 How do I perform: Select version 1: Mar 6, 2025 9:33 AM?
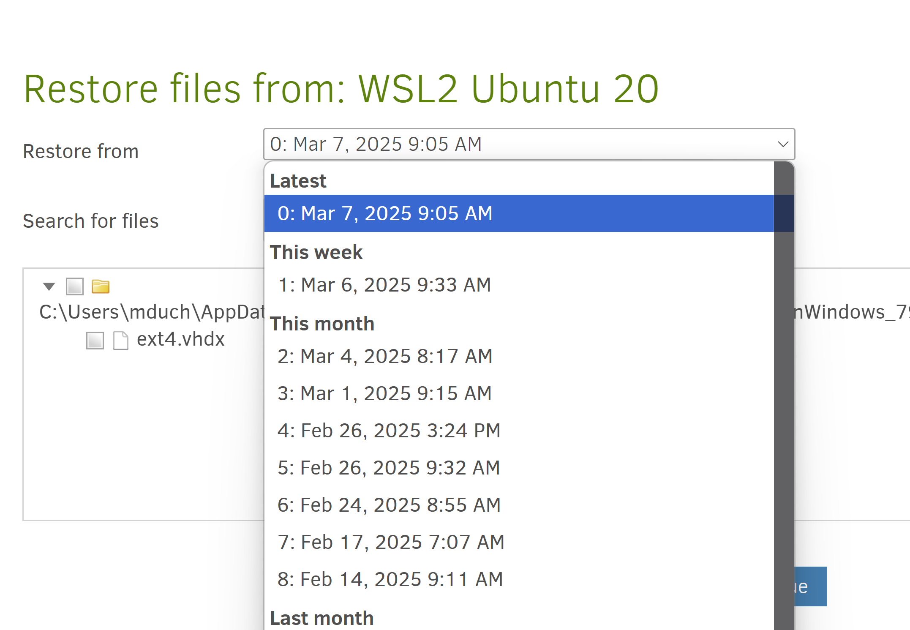(384, 285)
